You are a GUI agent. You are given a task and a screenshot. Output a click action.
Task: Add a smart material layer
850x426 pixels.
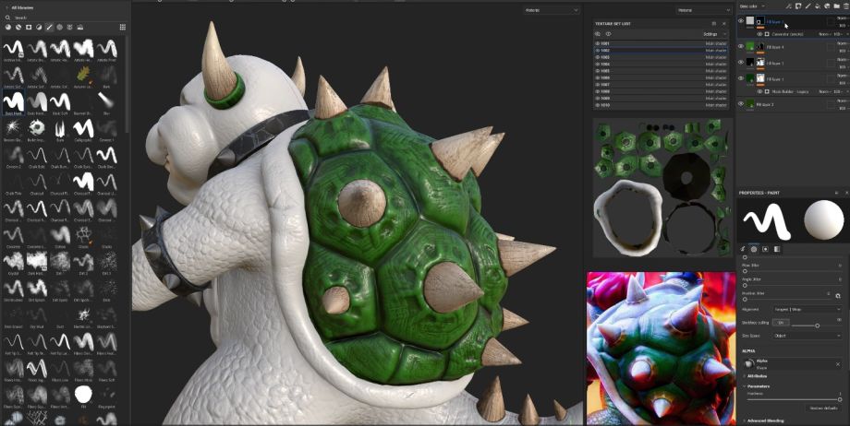tap(827, 6)
